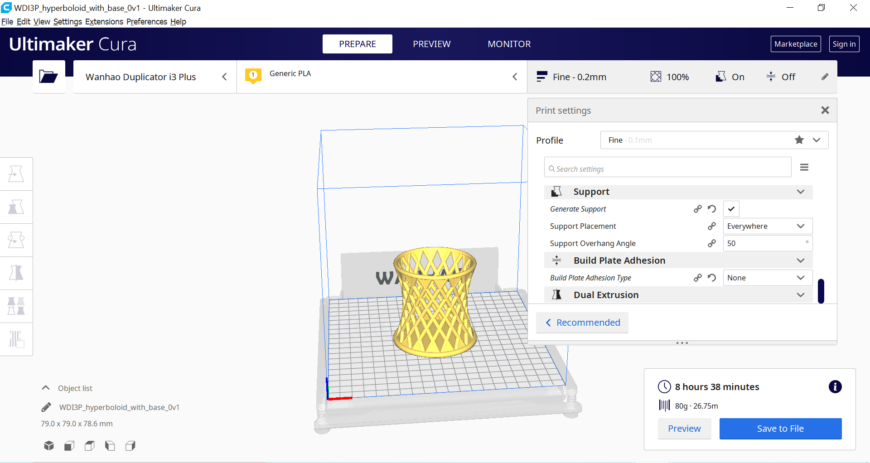Close the Print settings panel
The height and width of the screenshot is (463, 870).
click(825, 110)
